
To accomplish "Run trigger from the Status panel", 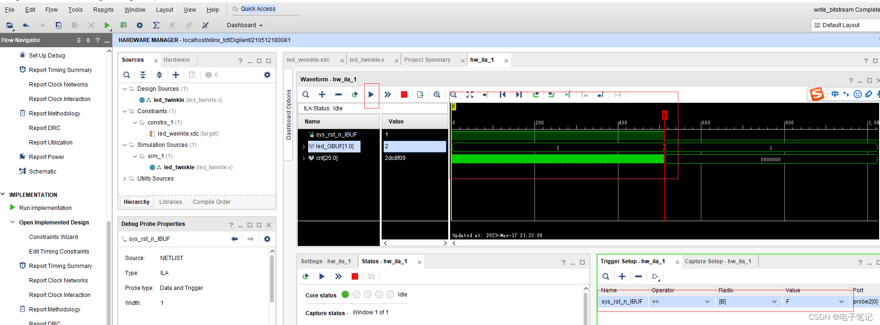I will (322, 276).
